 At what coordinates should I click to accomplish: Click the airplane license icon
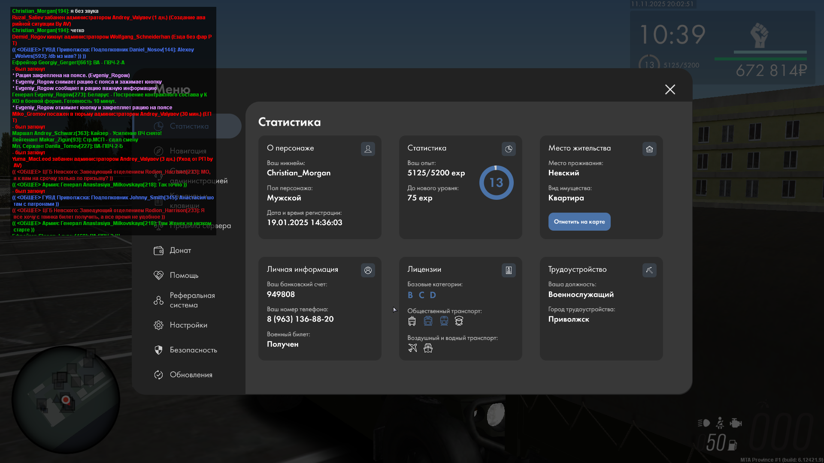[x=412, y=348]
